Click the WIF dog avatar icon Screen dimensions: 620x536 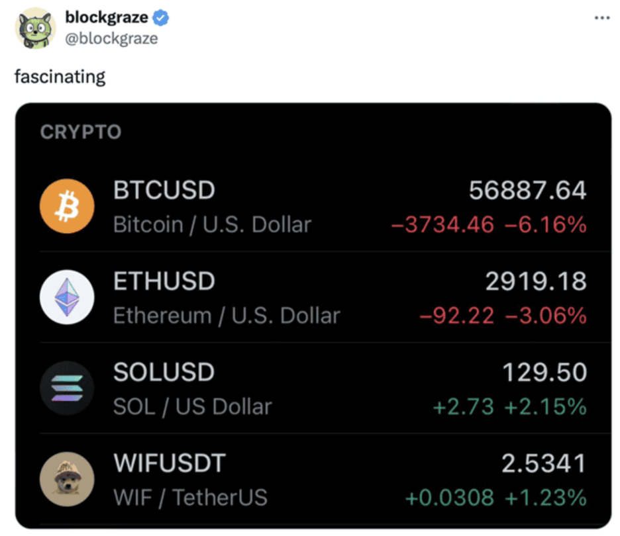click(x=67, y=479)
